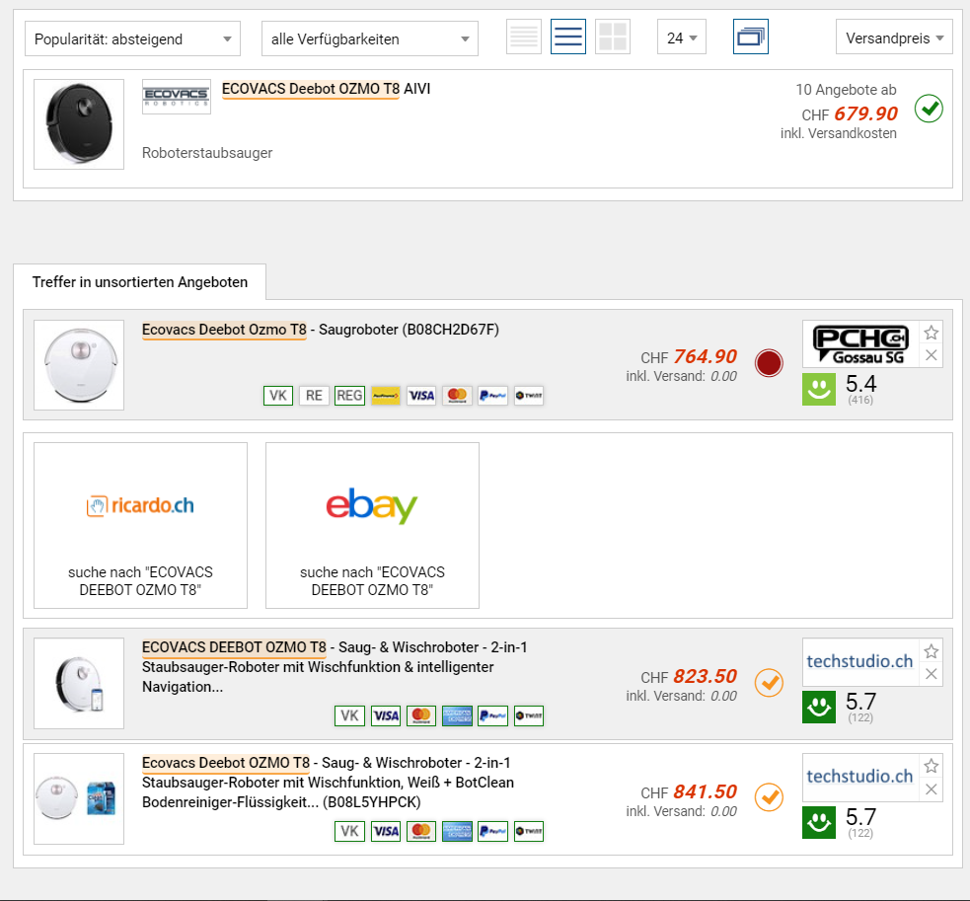
Task: Click the orange availability check at 823.50
Action: [768, 682]
